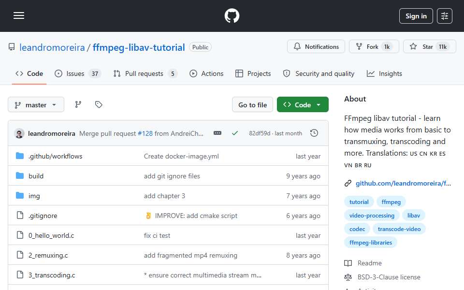Click the Sign in button
This screenshot has width=464, height=290.
pos(416,16)
